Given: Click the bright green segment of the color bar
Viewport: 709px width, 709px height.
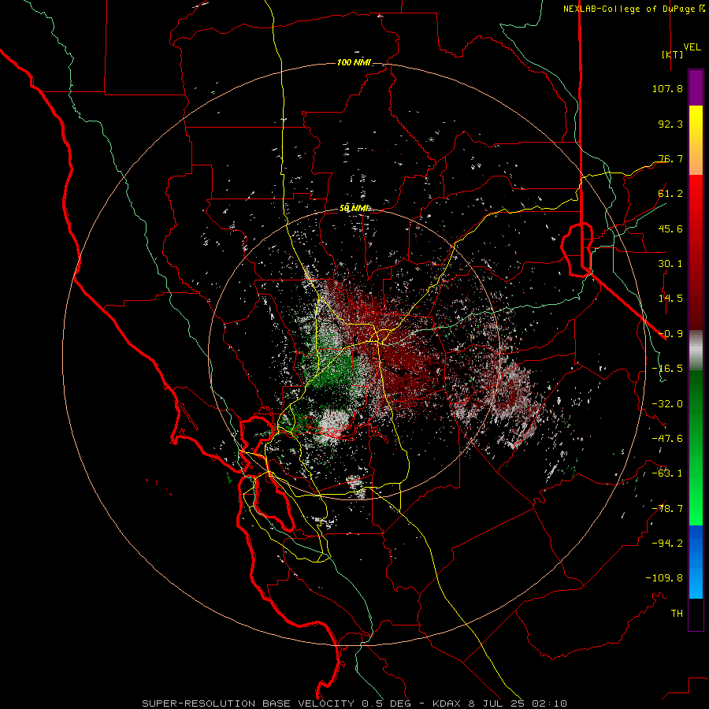Looking at the screenshot, I should point(696,447).
